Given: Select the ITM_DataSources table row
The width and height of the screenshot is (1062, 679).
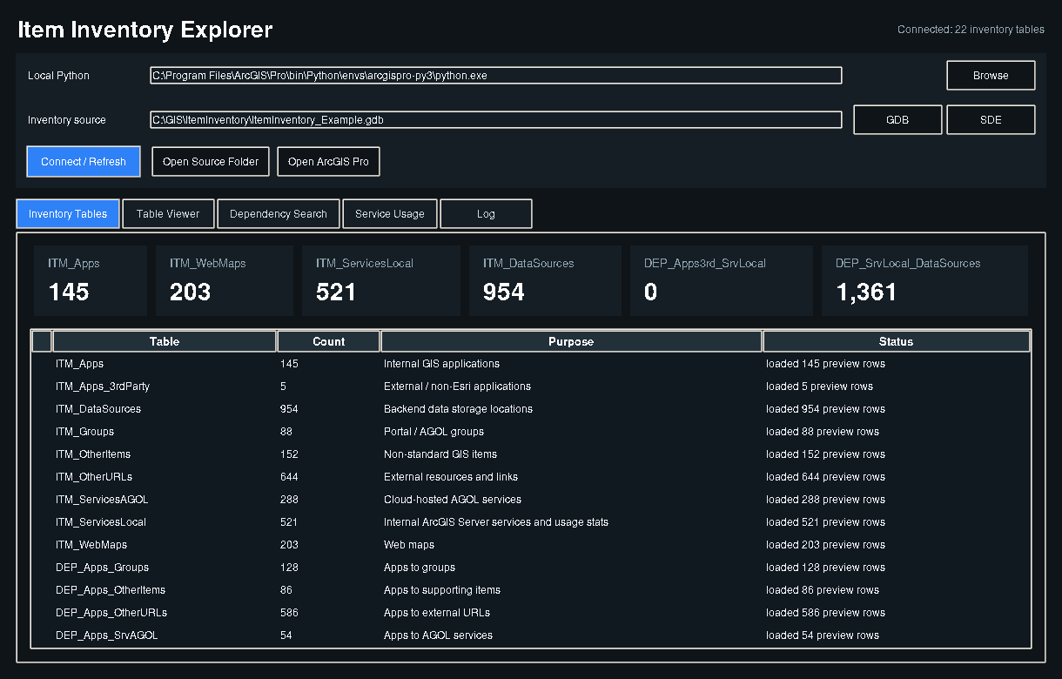Looking at the screenshot, I should tap(531, 409).
